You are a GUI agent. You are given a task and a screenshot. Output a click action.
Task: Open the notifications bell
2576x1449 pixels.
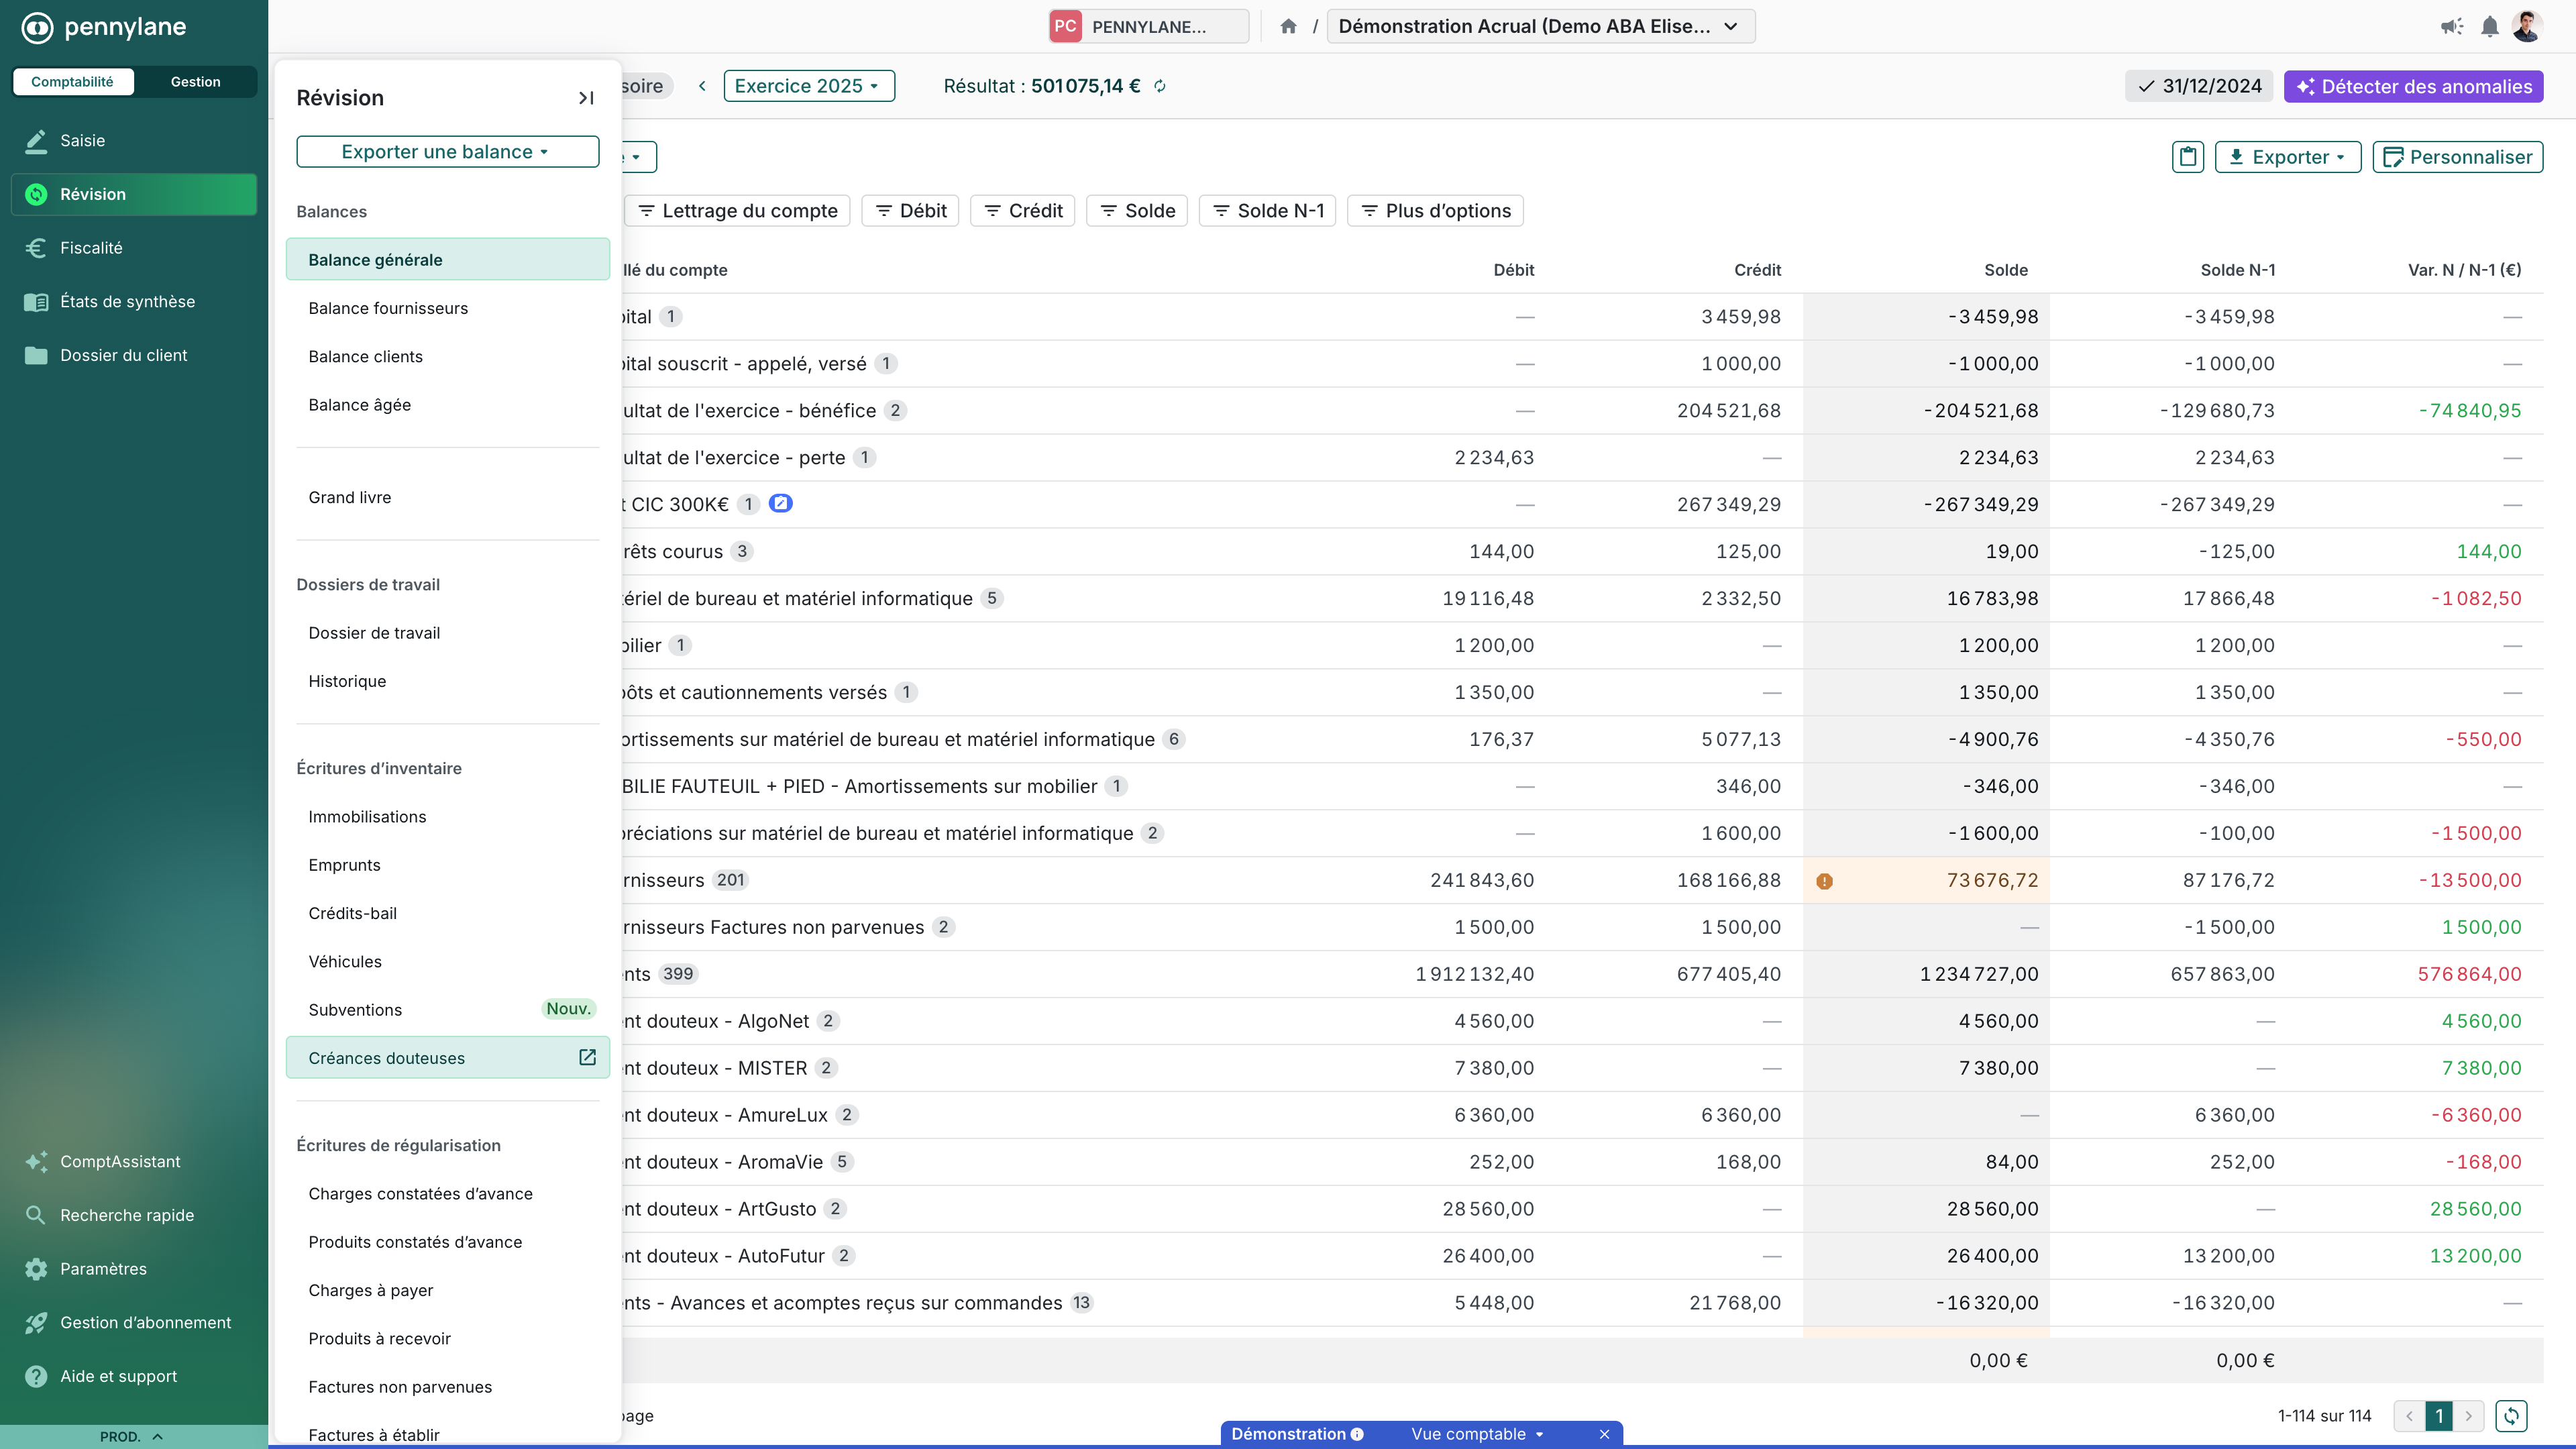click(x=2489, y=27)
